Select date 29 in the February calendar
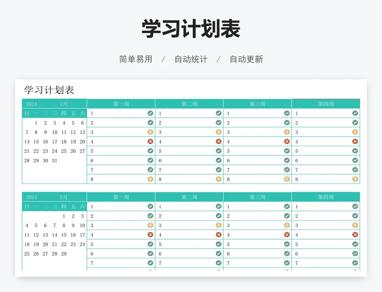This screenshot has height=292, width=382. pyautogui.click(x=64, y=253)
